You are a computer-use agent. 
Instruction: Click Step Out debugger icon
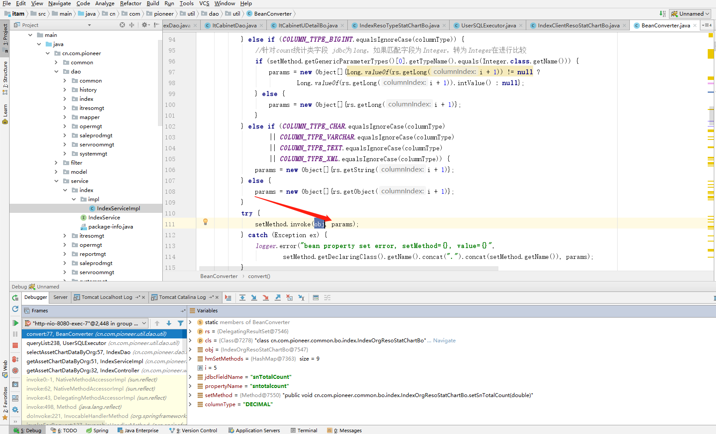278,298
